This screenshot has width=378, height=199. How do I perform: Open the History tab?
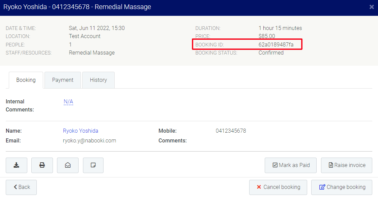click(98, 80)
